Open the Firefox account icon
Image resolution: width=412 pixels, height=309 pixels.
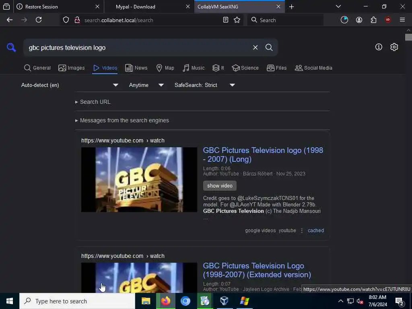click(x=359, y=20)
